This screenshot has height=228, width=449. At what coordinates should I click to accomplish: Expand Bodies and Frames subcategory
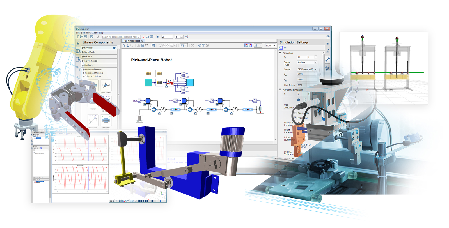click(x=84, y=69)
